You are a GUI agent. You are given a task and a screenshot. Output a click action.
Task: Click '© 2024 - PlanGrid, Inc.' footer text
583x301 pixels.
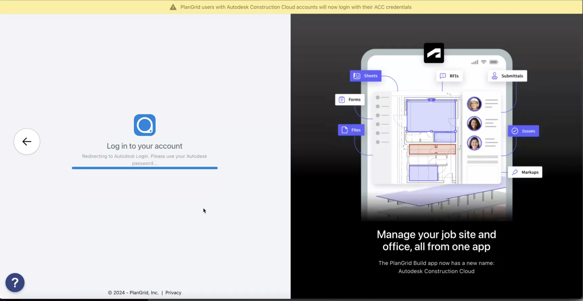click(133, 293)
